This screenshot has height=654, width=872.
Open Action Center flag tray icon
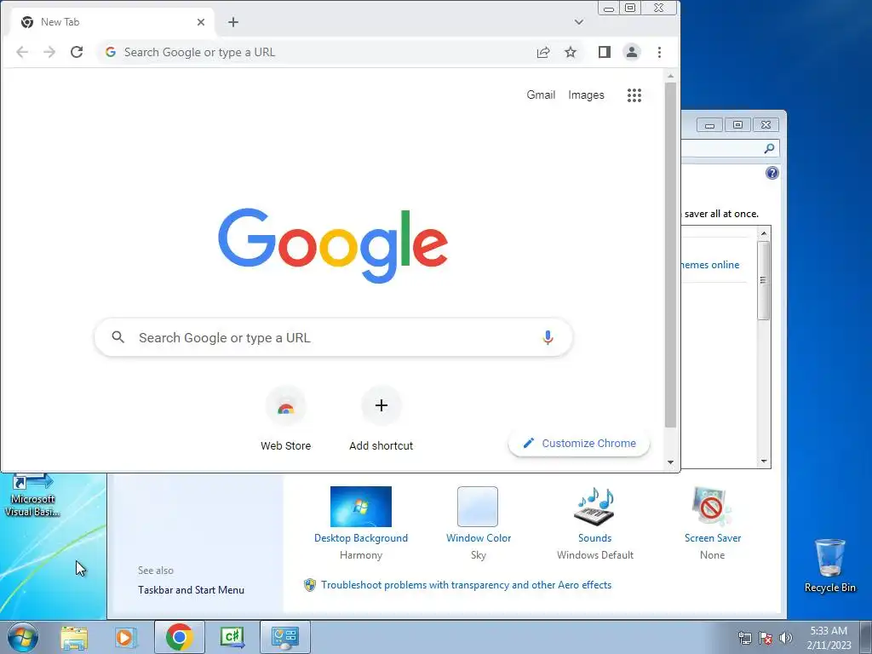tap(766, 638)
